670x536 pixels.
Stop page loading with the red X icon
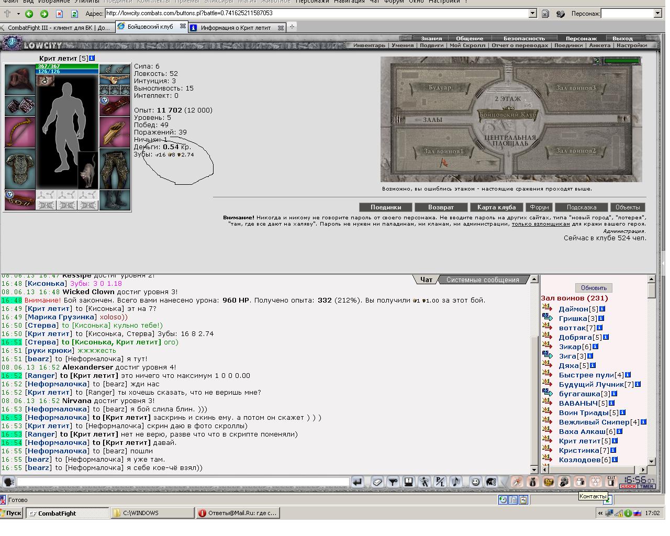click(59, 14)
